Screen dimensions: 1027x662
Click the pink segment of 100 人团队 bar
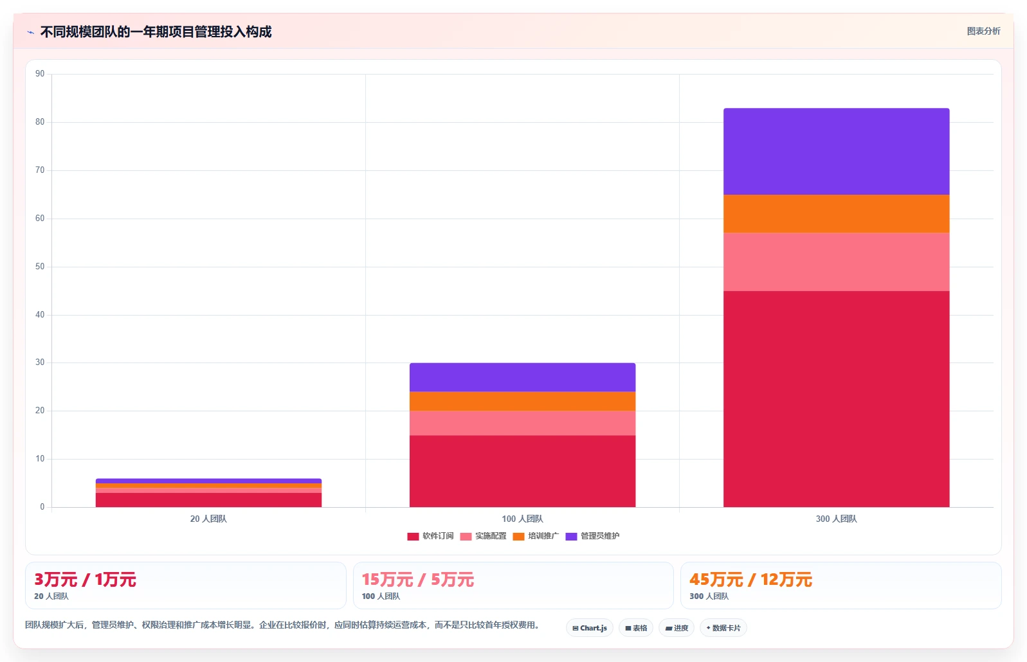[x=522, y=424]
